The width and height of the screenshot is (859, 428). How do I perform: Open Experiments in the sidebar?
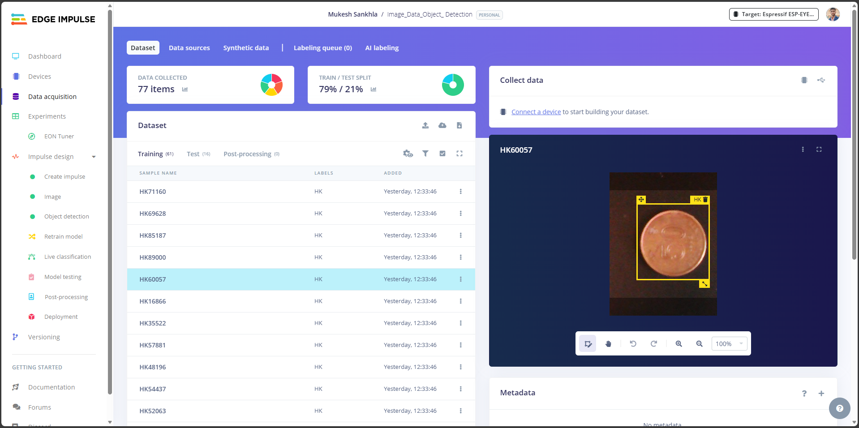(47, 116)
